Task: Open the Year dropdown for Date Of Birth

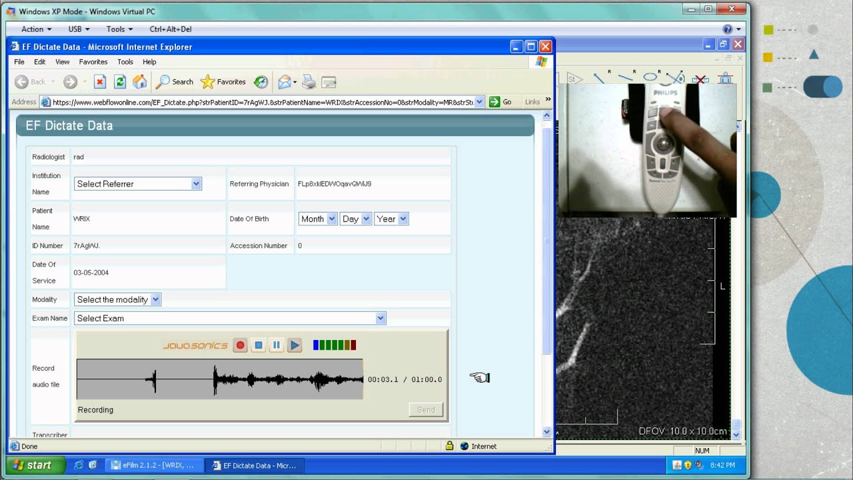Action: click(391, 219)
